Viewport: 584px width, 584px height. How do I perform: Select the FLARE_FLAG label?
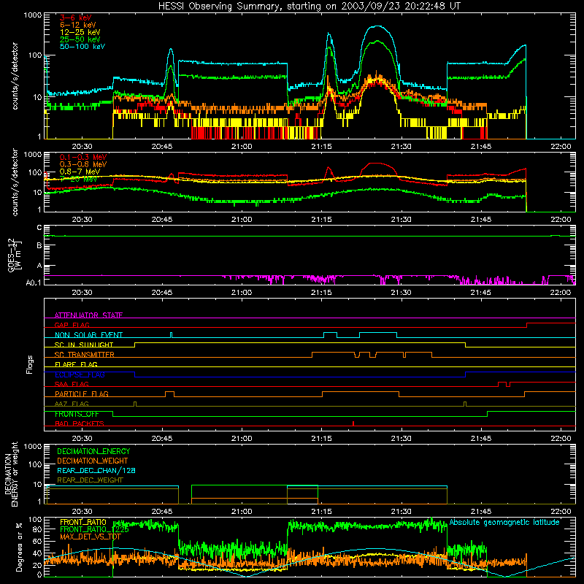click(76, 364)
